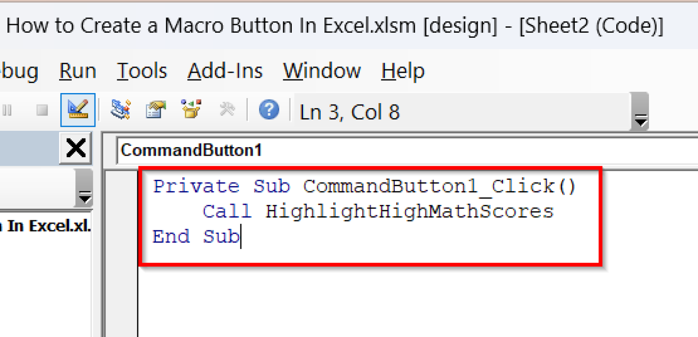Open the Properties Window
This screenshot has width=698, height=337.
pos(155,109)
